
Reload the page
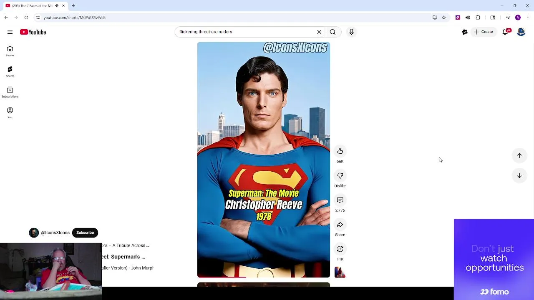coord(26,17)
